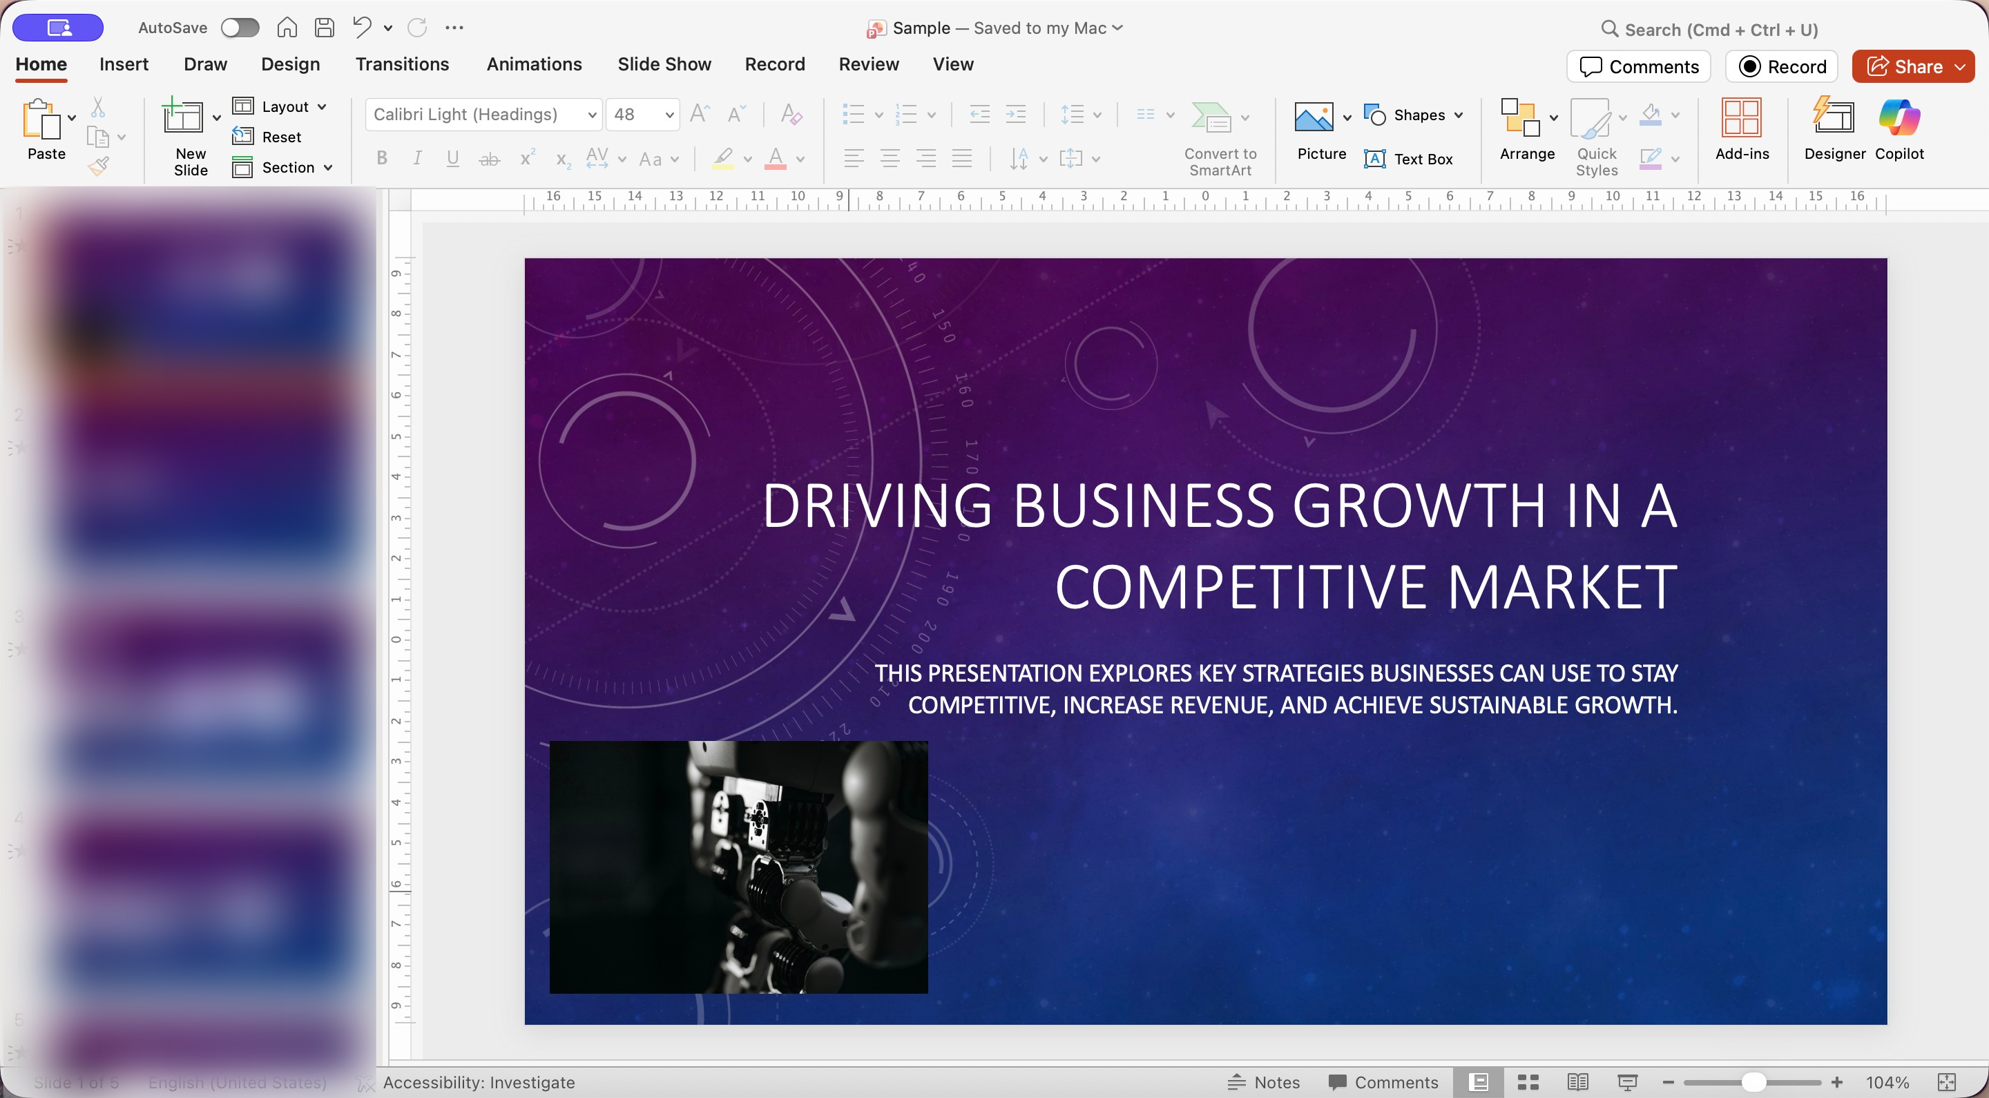Switch to the Transitions tab

(401, 64)
